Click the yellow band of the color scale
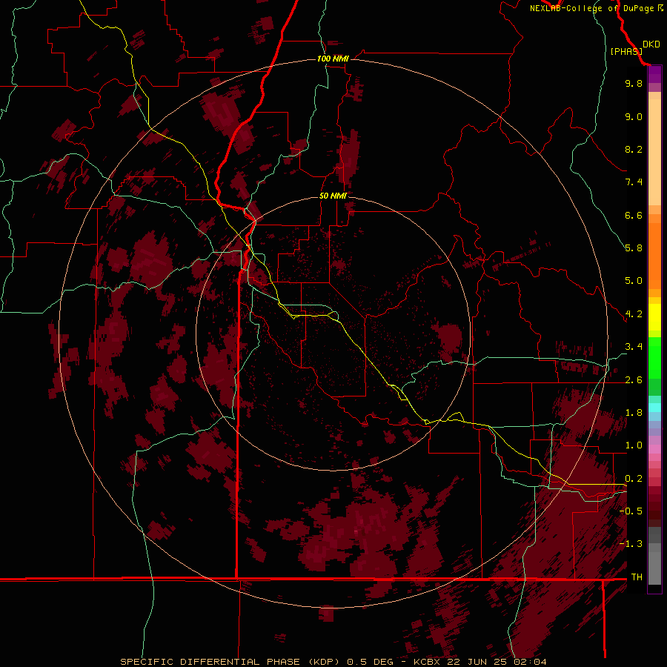667x667 pixels. coord(654,317)
